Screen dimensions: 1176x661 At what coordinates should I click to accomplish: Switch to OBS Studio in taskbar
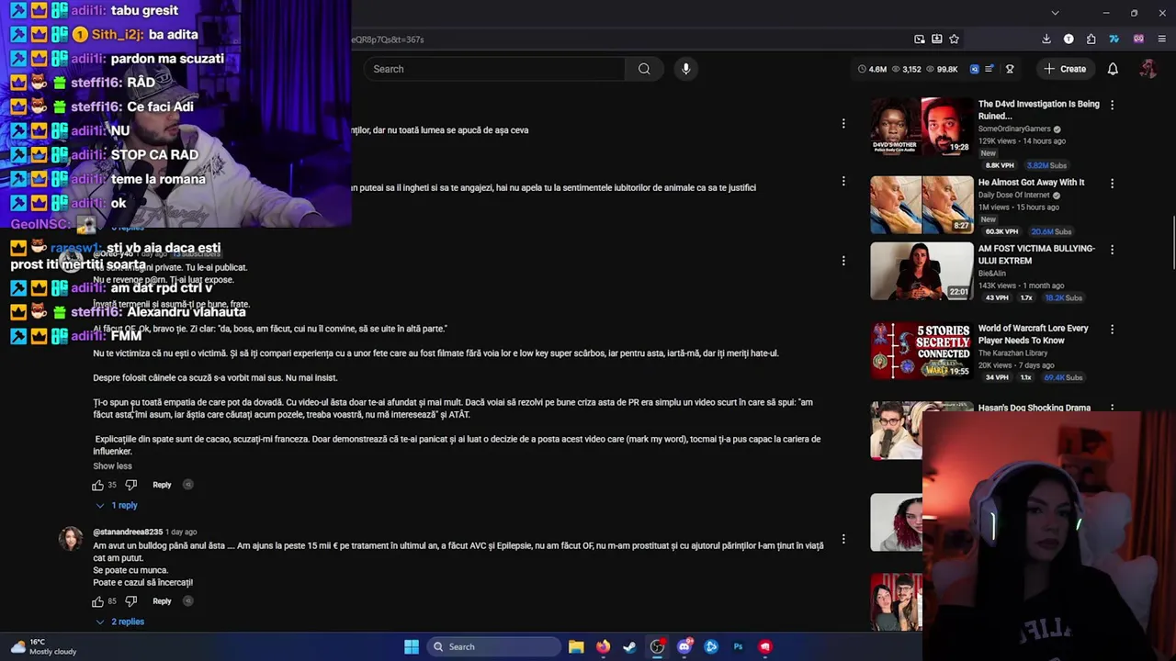coord(657,646)
